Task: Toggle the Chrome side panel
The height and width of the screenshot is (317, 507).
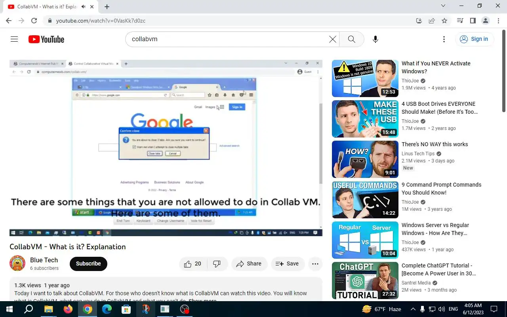Action: pyautogui.click(x=473, y=21)
